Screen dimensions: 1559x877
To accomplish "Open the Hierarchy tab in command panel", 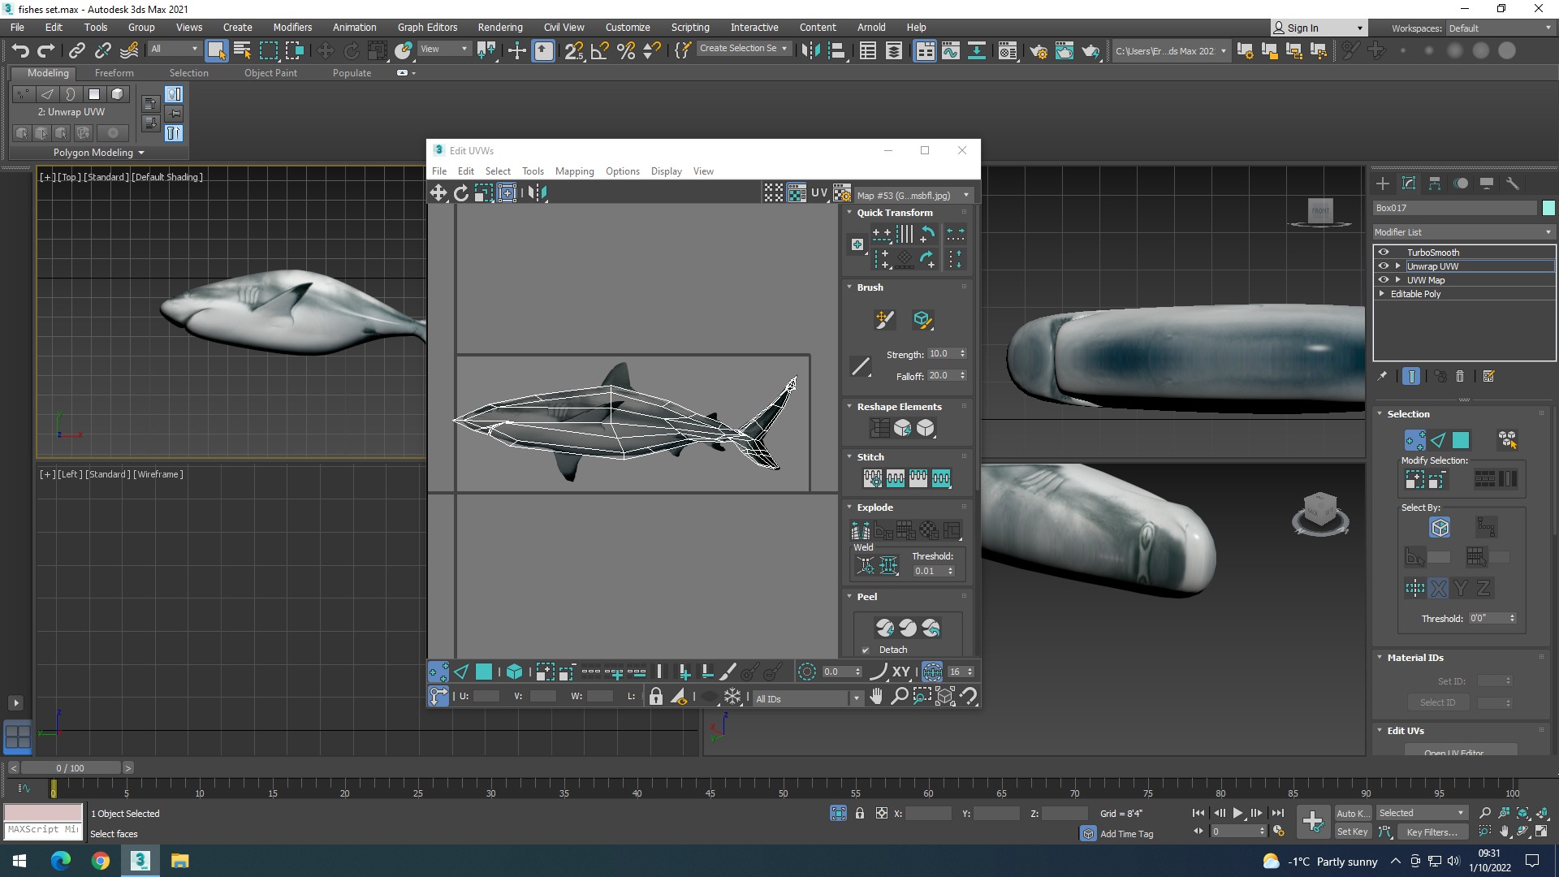I will [1435, 184].
